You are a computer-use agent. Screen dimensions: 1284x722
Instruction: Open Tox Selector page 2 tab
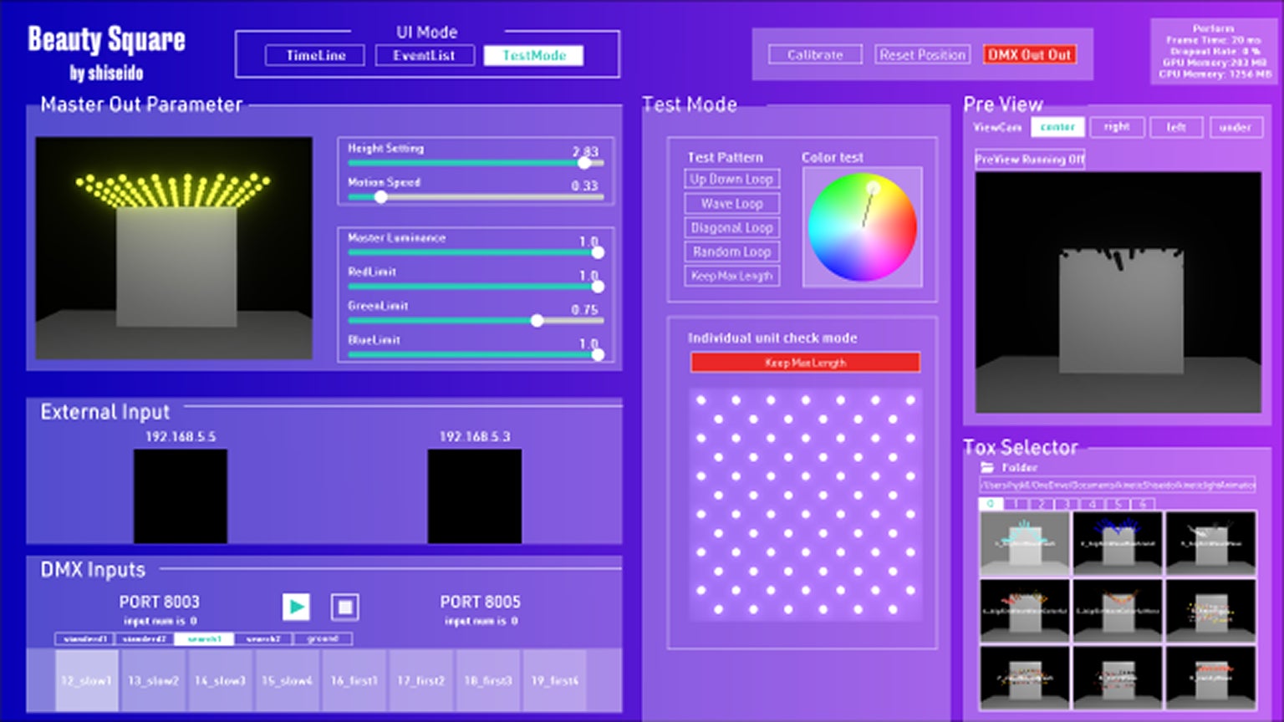pyautogui.click(x=1041, y=504)
